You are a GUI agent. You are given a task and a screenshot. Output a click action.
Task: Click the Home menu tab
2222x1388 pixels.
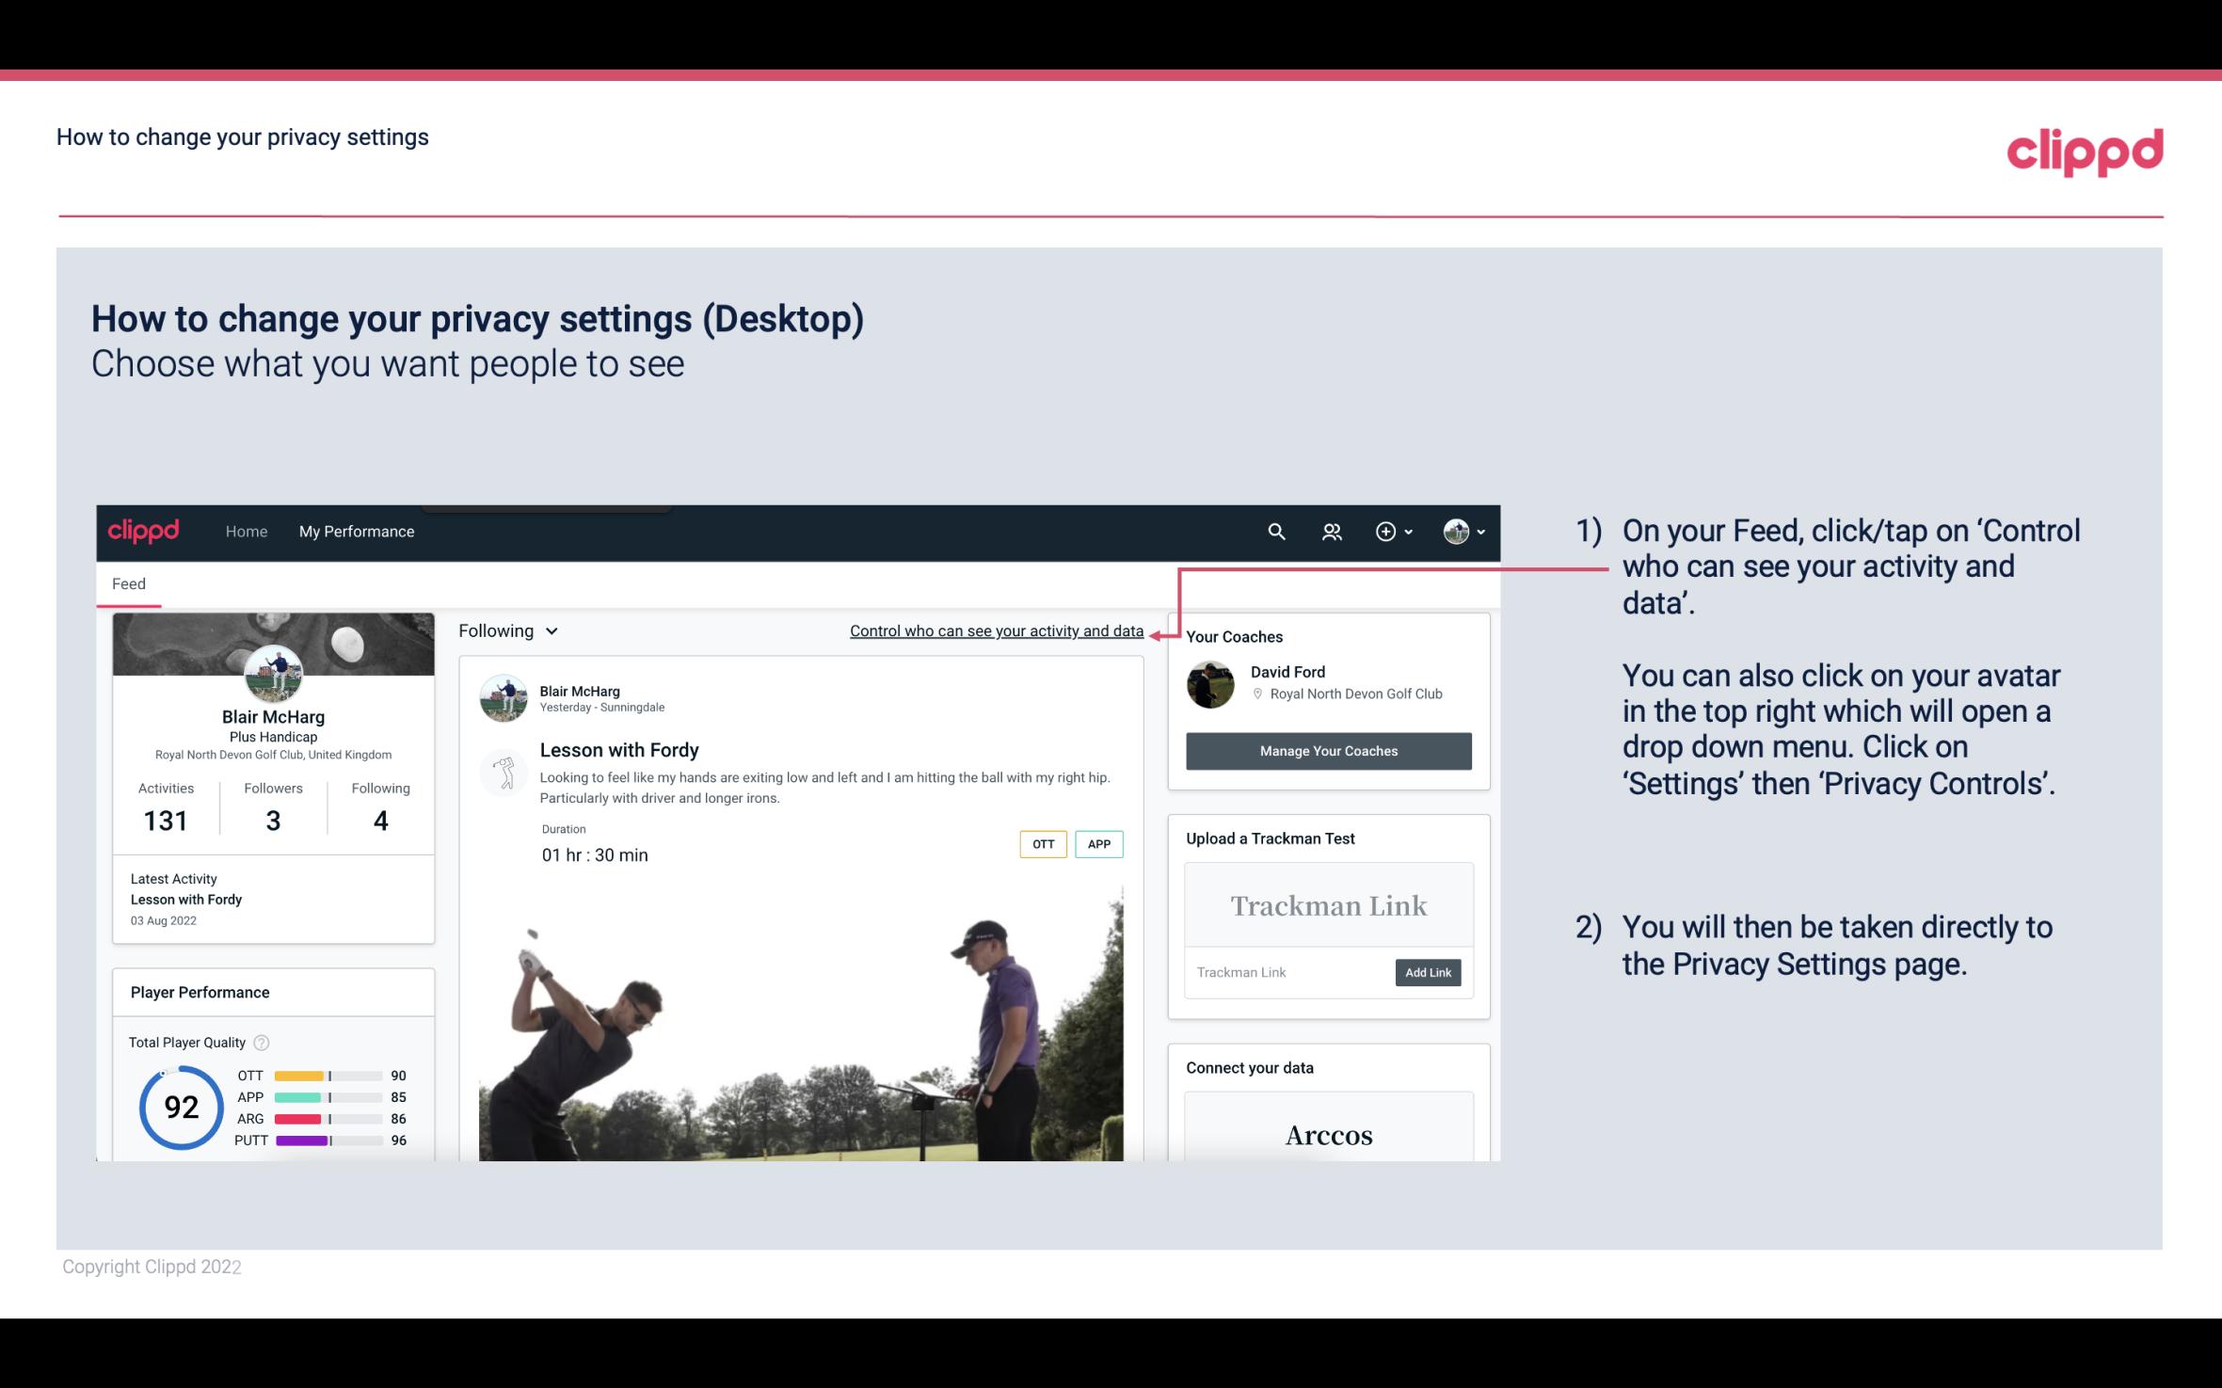(x=245, y=531)
